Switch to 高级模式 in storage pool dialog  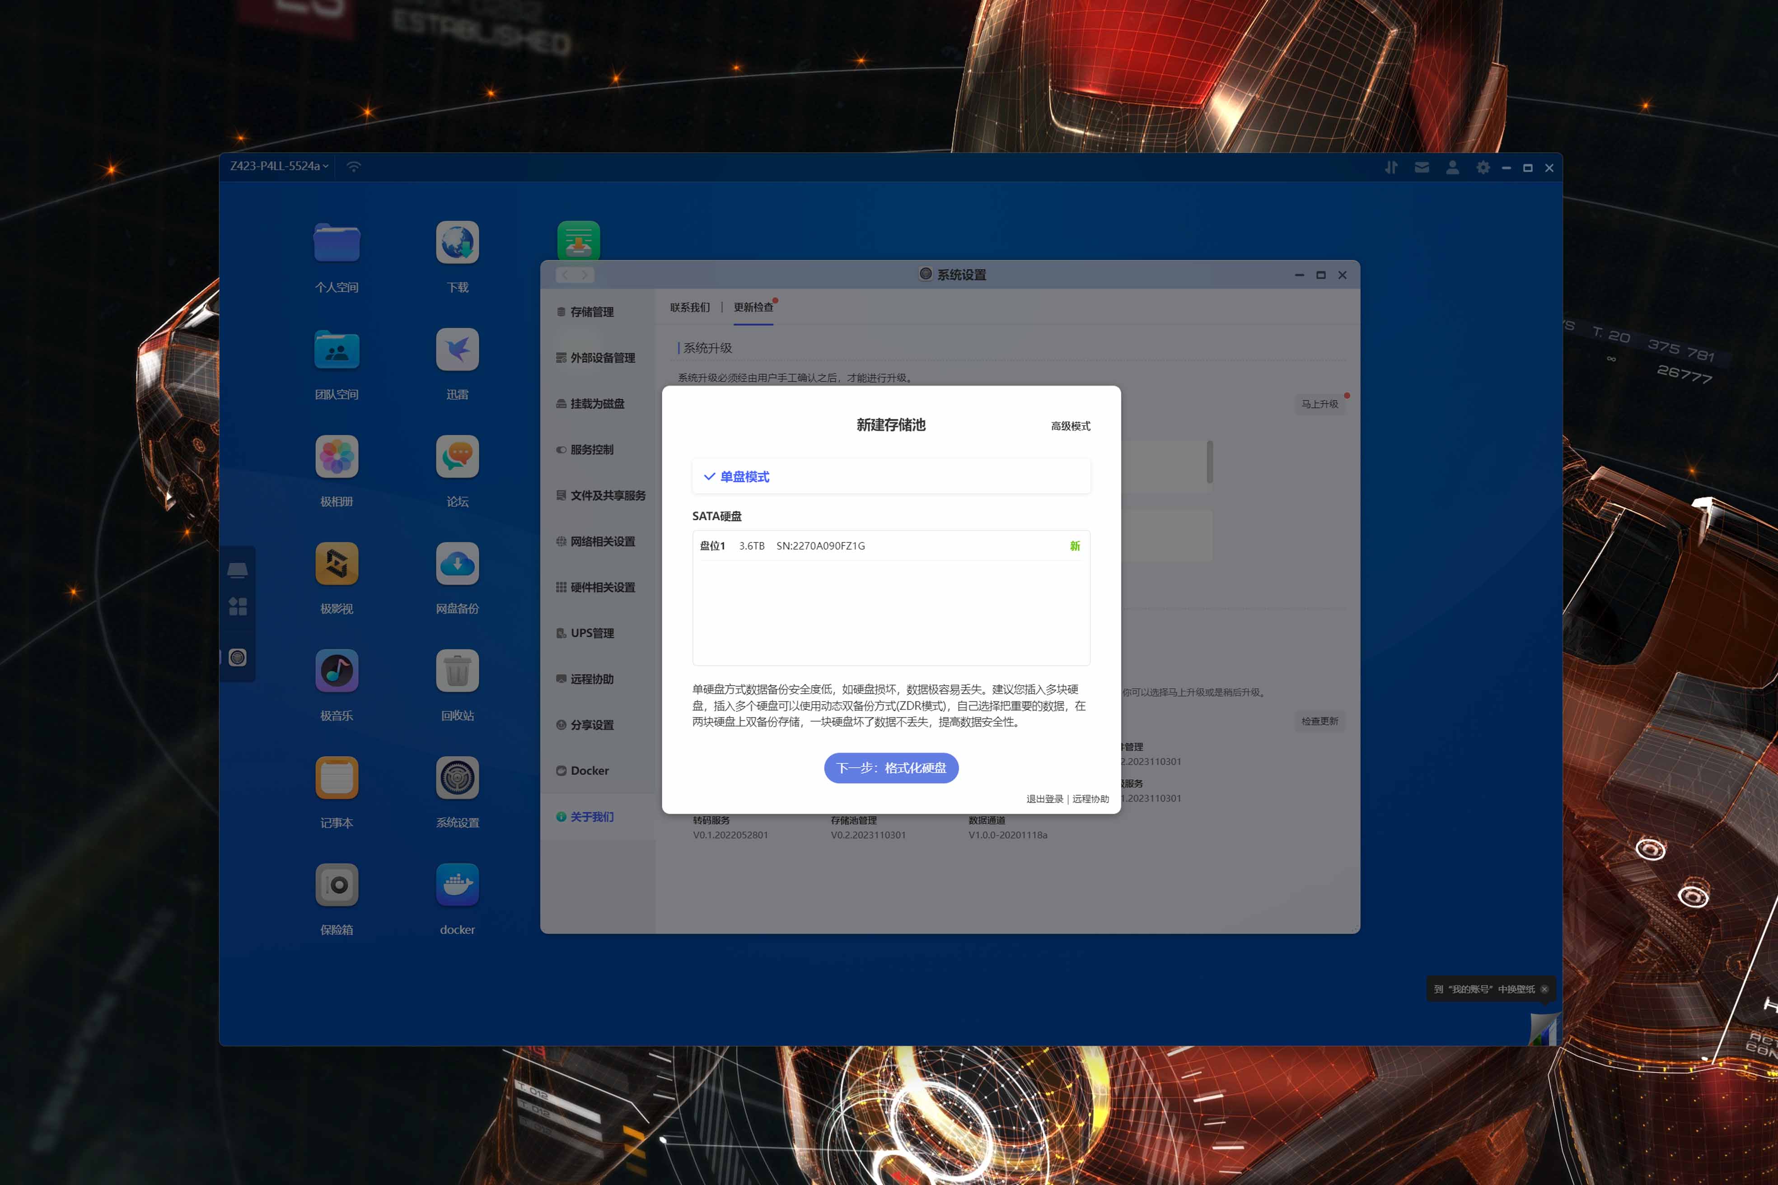[x=1071, y=426]
